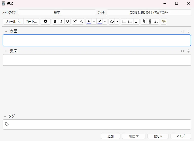Collapse the タグ section

5,117
